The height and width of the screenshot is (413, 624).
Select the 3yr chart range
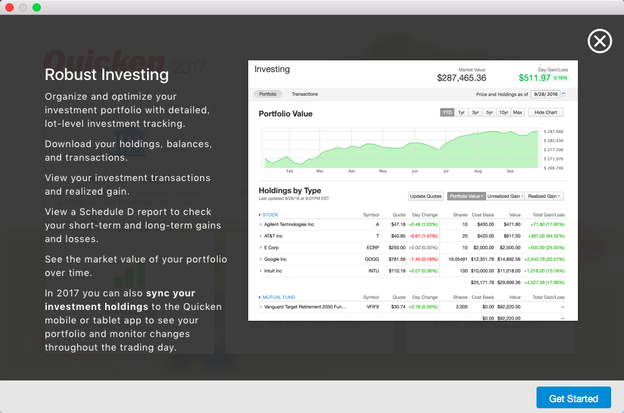[x=475, y=113]
